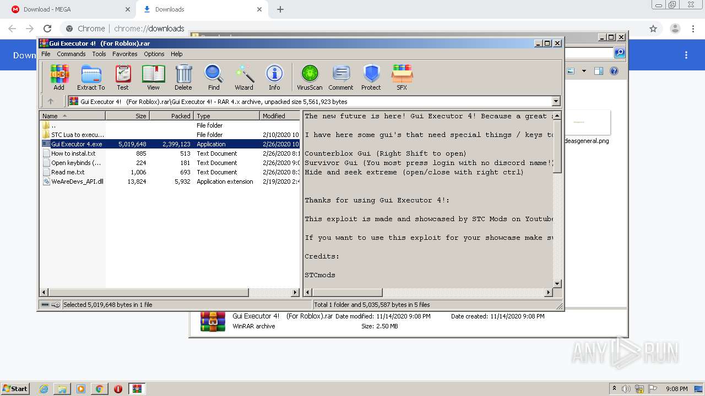Click the Info icon in the toolbar
The width and height of the screenshot is (705, 396).
pyautogui.click(x=274, y=77)
